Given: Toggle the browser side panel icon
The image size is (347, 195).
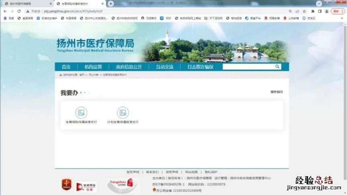Looking at the screenshot, I should tap(320, 11).
